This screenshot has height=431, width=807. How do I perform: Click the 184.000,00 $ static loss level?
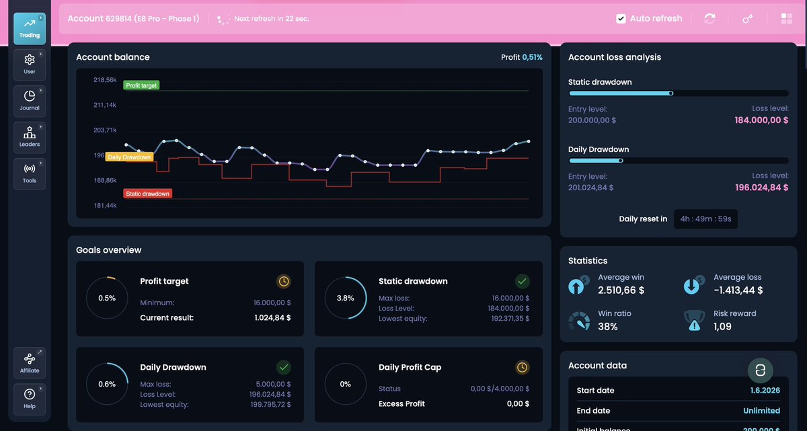pyautogui.click(x=762, y=120)
